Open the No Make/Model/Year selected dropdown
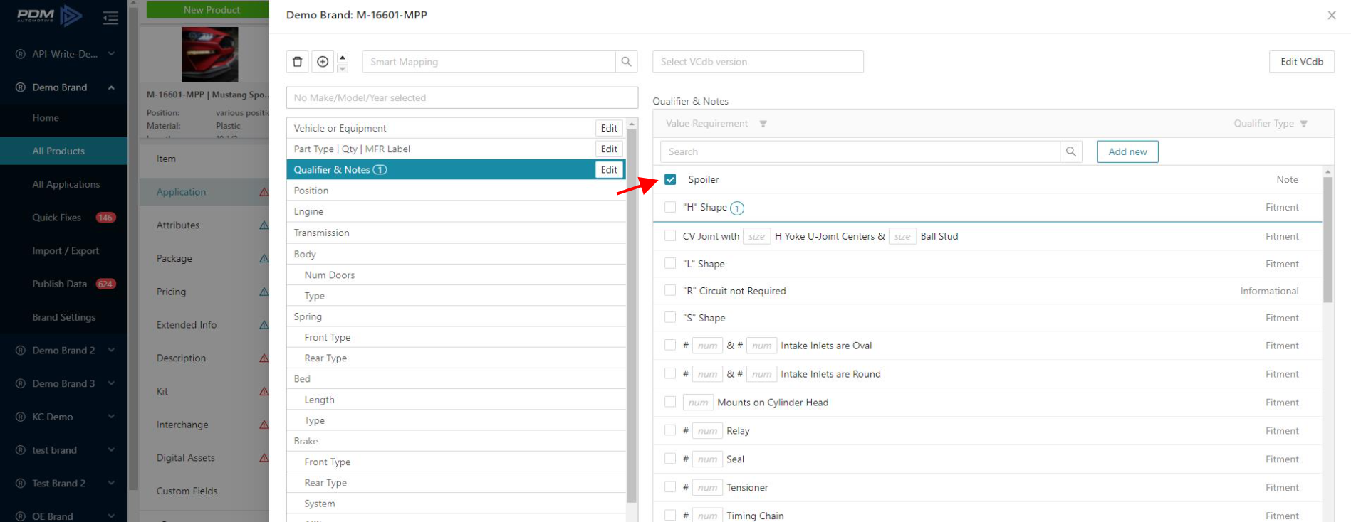Image resolution: width=1351 pixels, height=522 pixels. 461,98
